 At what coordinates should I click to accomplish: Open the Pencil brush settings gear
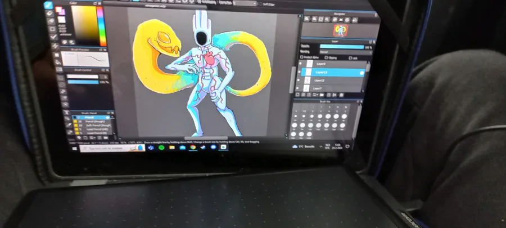(x=108, y=118)
